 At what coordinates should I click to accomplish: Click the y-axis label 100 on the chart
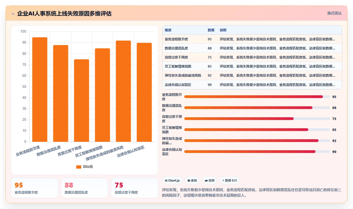click(23, 32)
